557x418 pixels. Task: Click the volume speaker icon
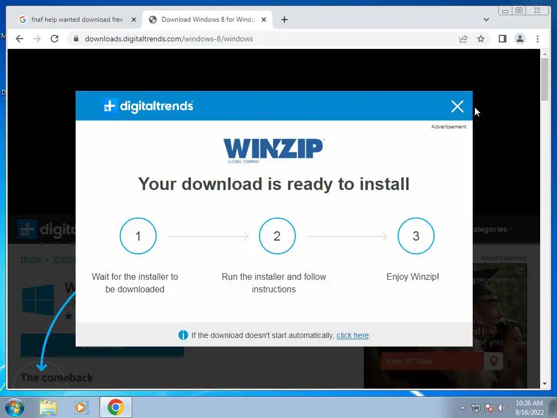[x=502, y=408]
